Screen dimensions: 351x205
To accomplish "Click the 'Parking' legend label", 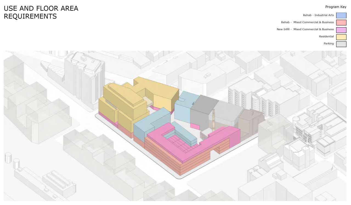I will pos(329,44).
